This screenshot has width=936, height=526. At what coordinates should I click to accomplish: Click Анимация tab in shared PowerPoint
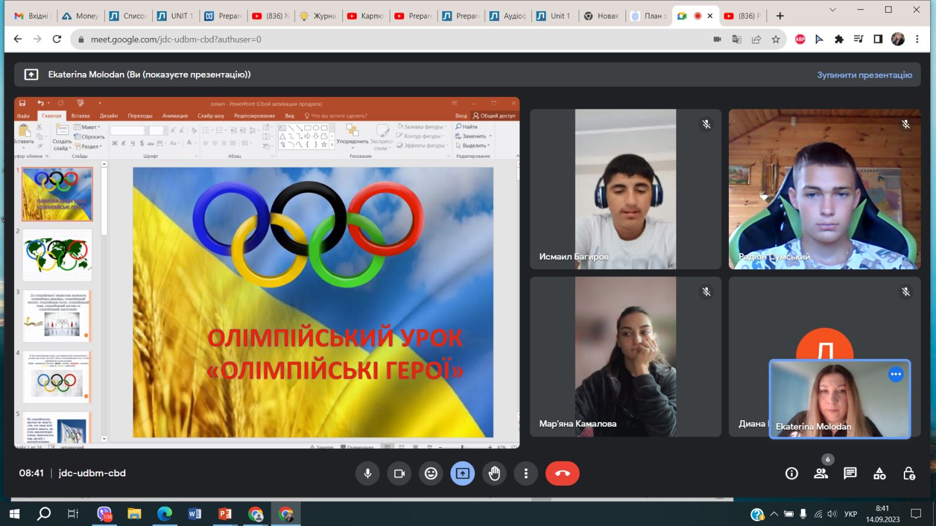175,116
